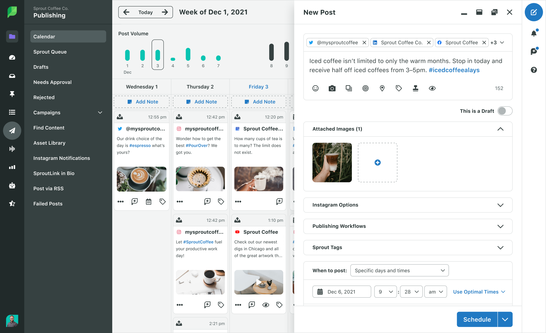Click the camera/photo upload icon
Image resolution: width=546 pixels, height=333 pixels.
pos(332,88)
